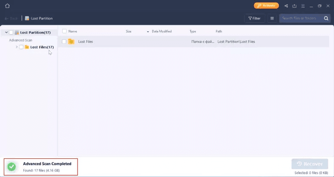This screenshot has width=334, height=177.
Task: Click the Lost Files(17) folder icon in tree
Action: [x=27, y=47]
